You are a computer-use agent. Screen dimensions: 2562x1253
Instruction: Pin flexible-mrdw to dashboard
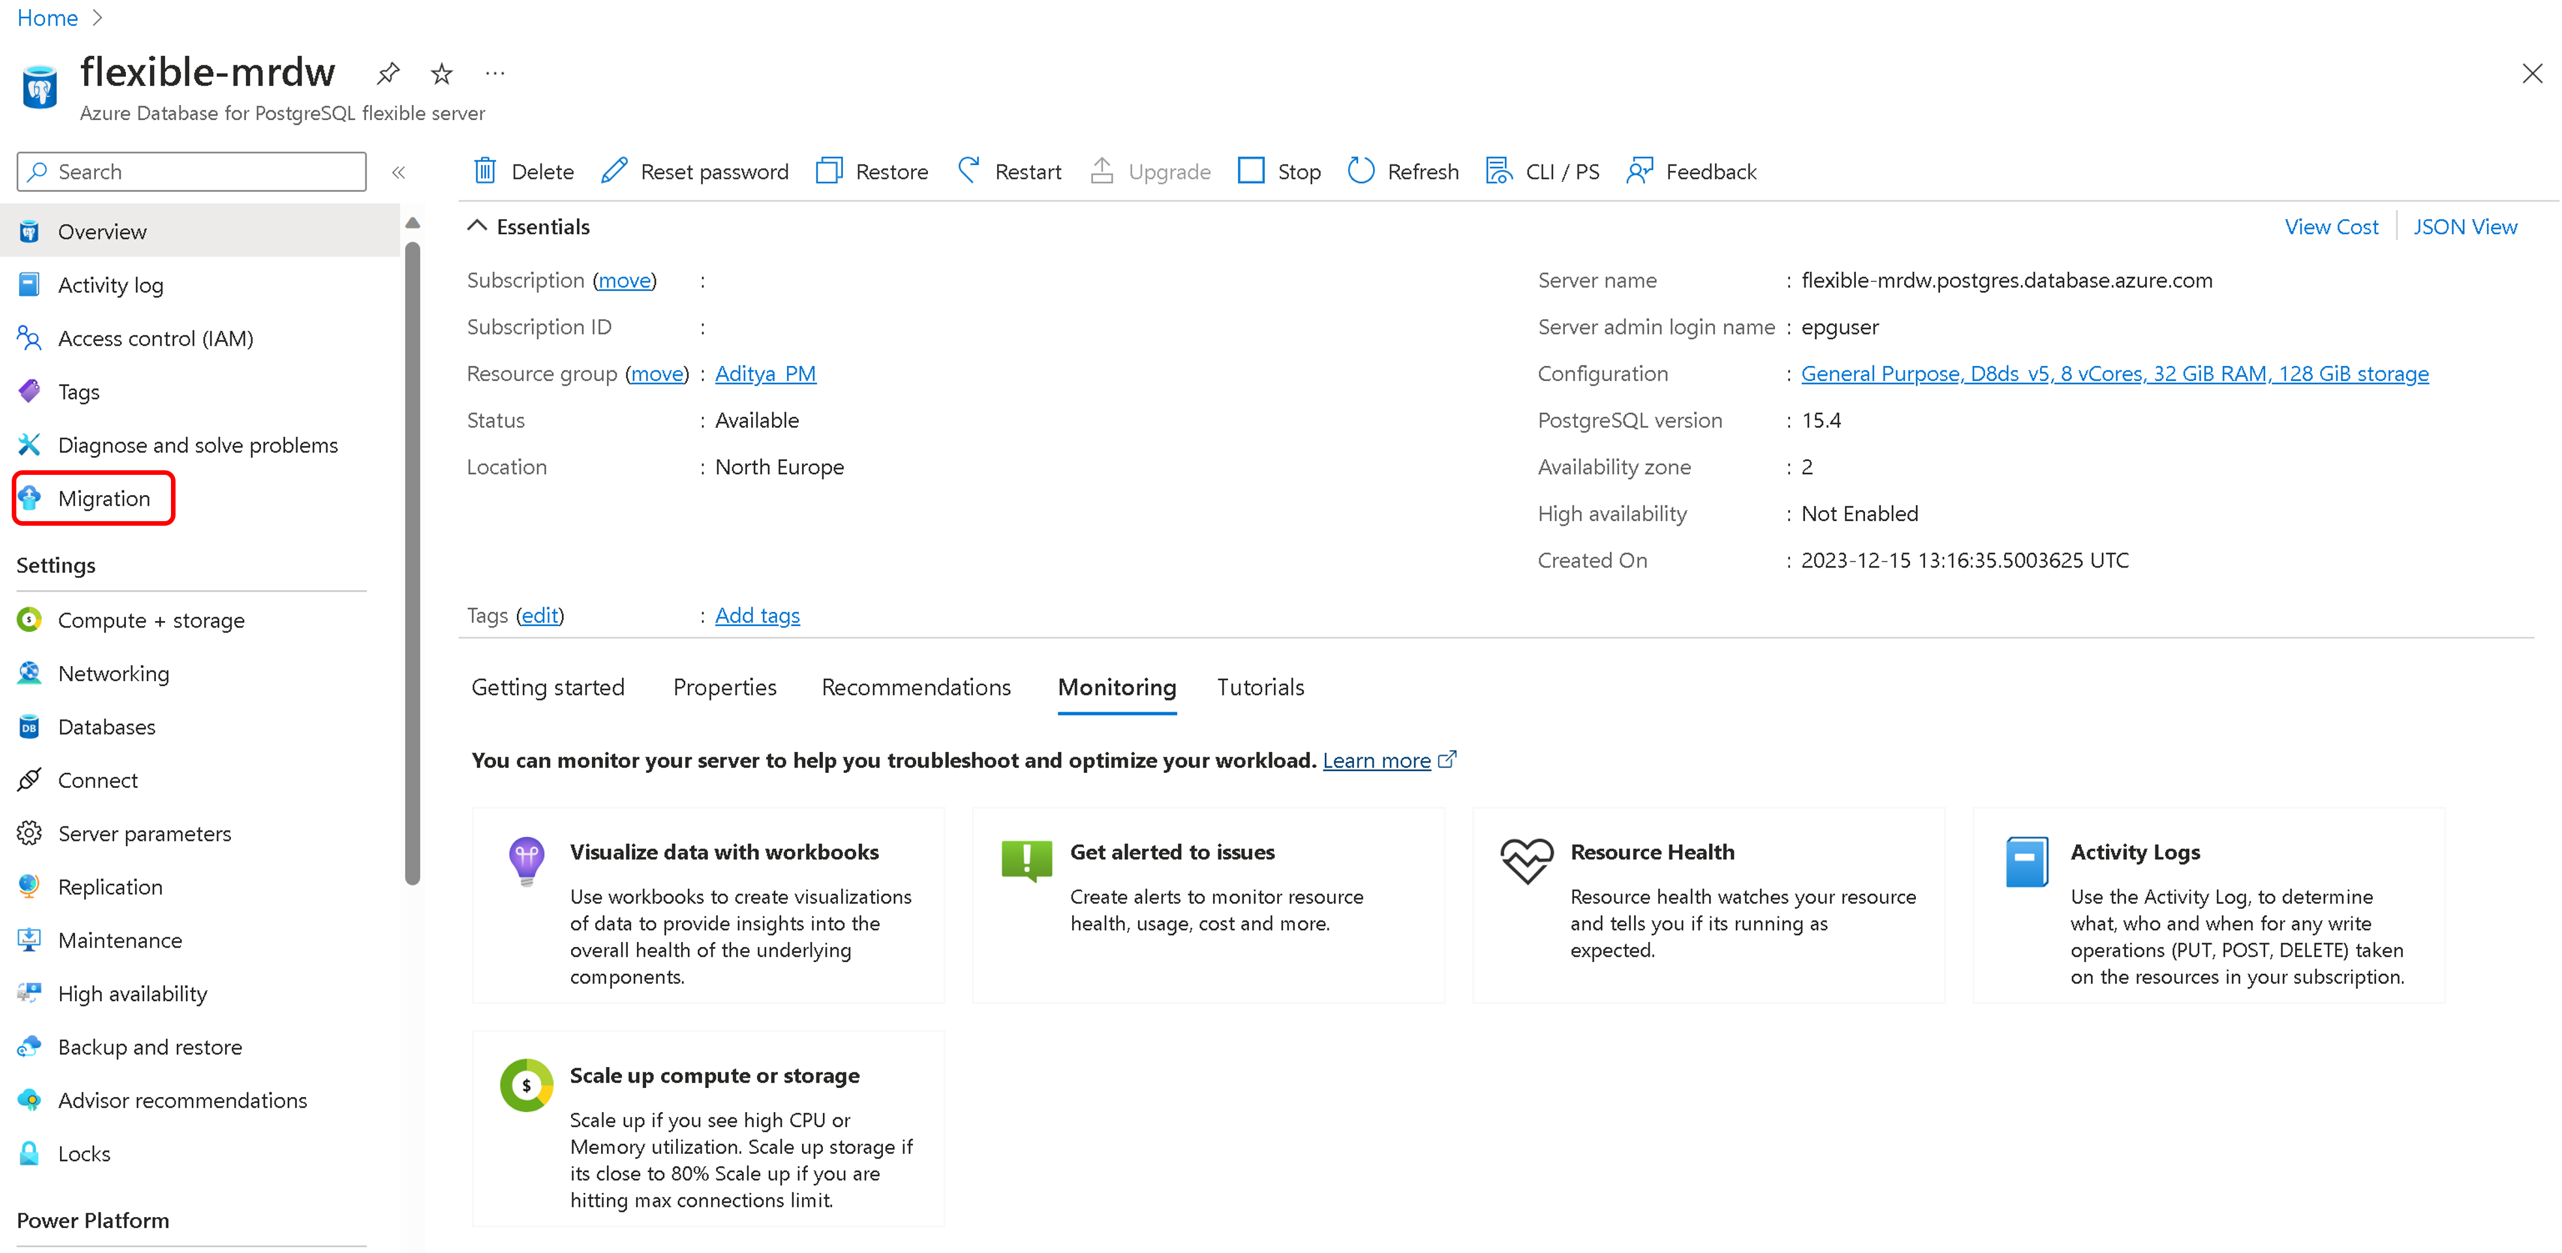coord(388,74)
